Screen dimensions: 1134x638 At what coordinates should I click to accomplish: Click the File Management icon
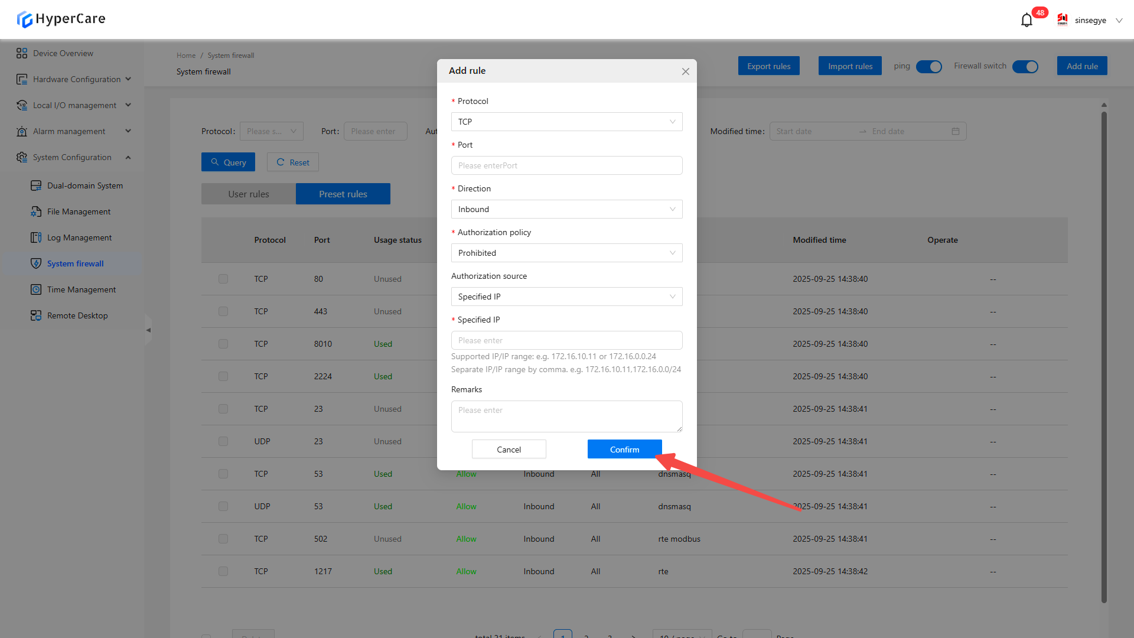36,211
